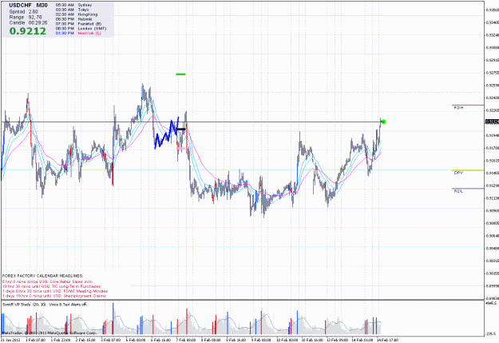Click the red NewYork time row
This screenshot has height=343, width=499.
78,33
